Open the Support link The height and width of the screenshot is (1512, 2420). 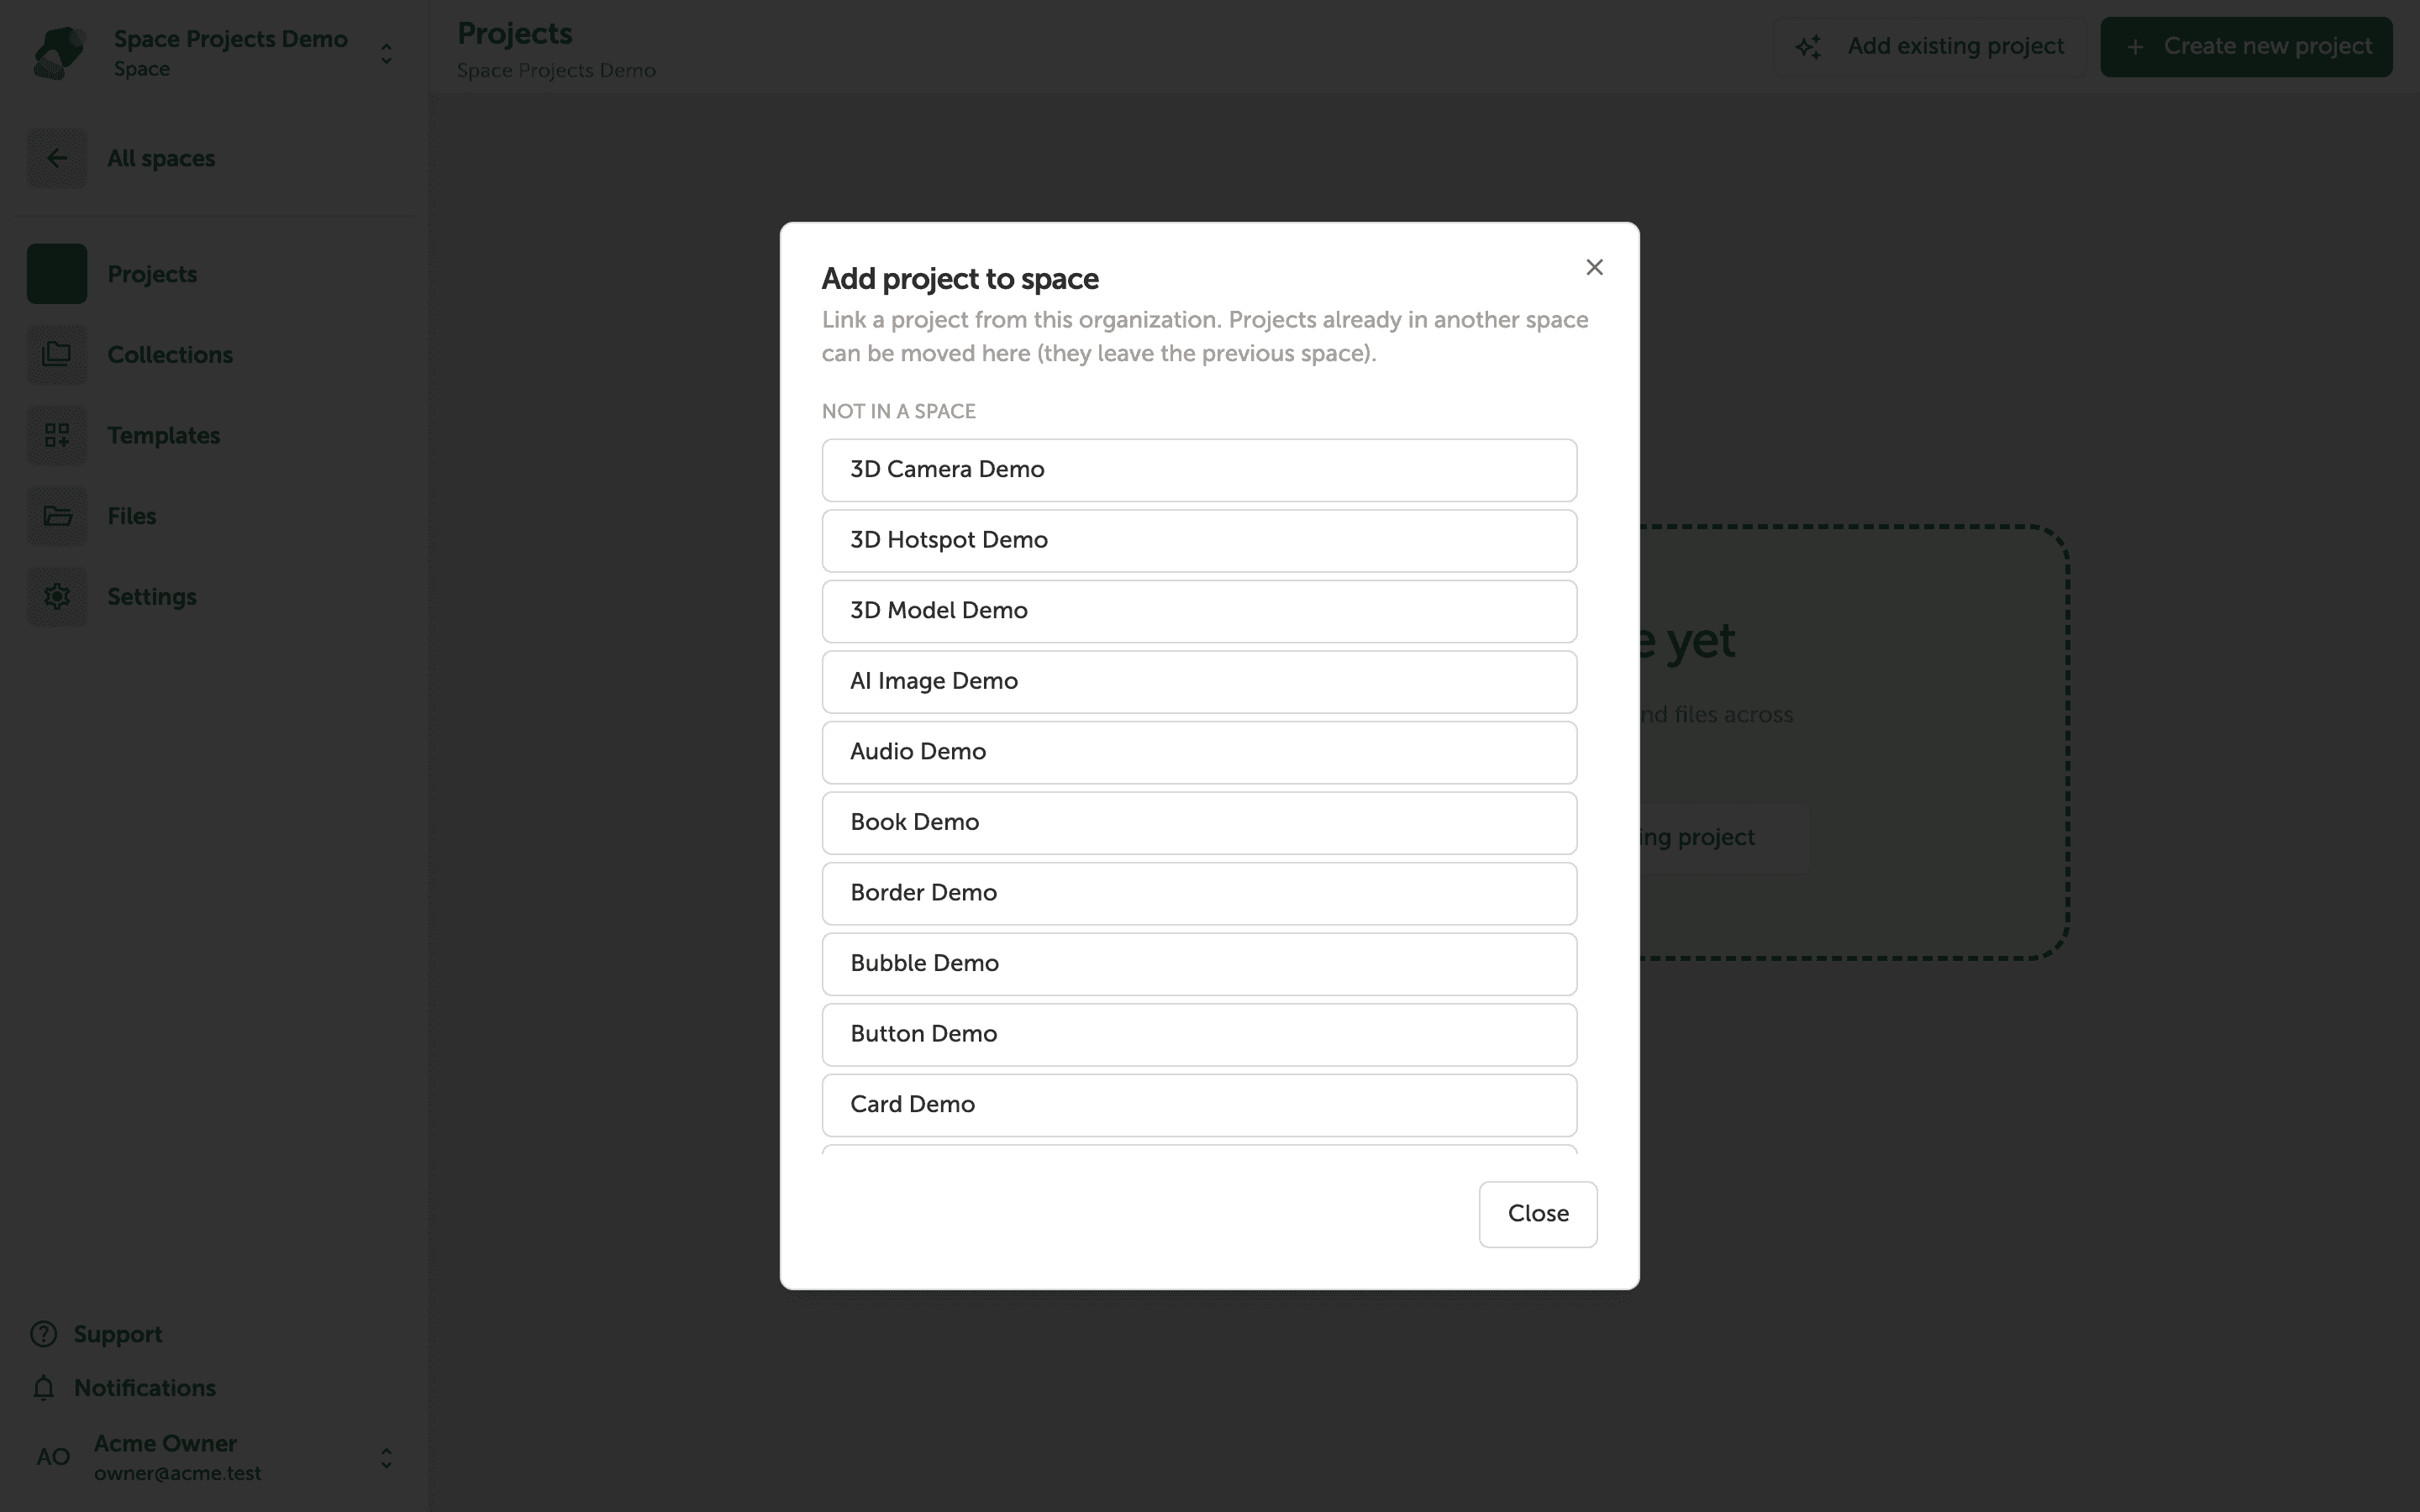point(118,1334)
